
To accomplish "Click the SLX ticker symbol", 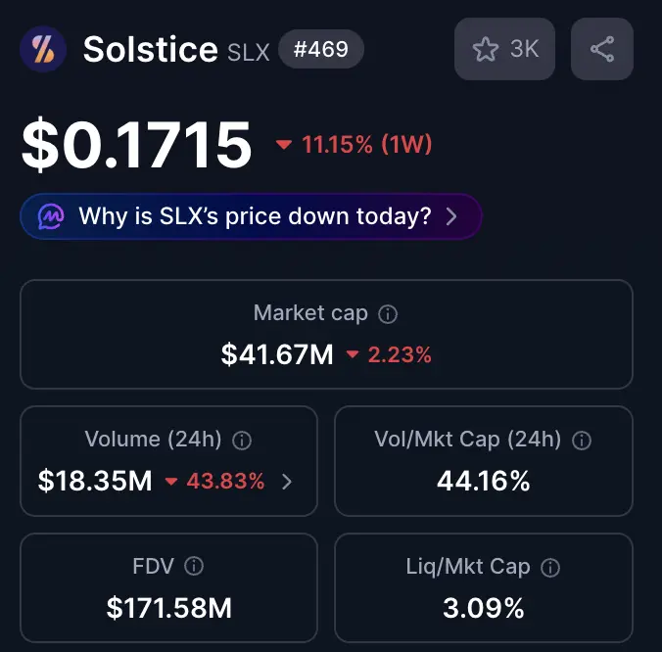I will tap(249, 52).
